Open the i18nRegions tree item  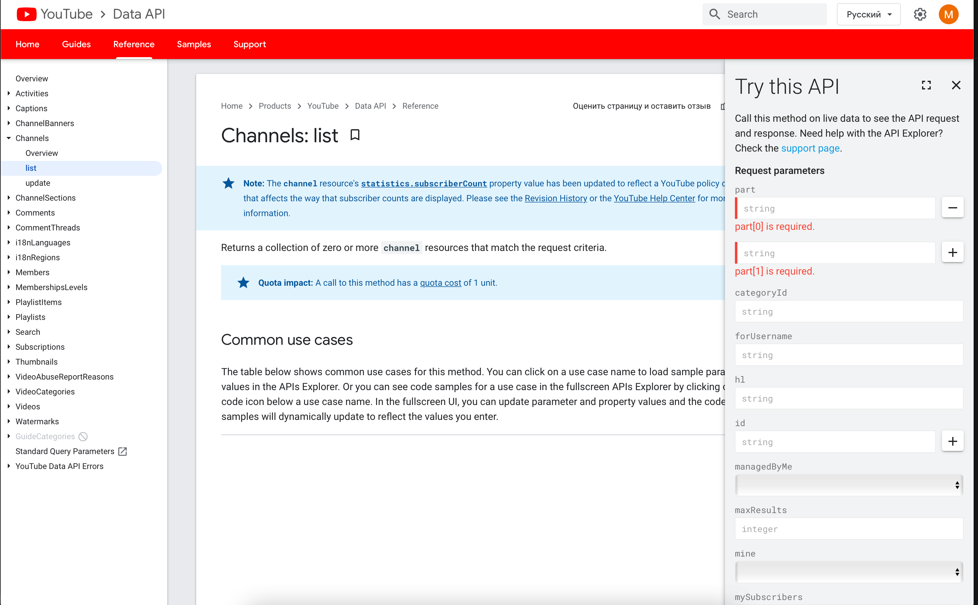(x=38, y=257)
